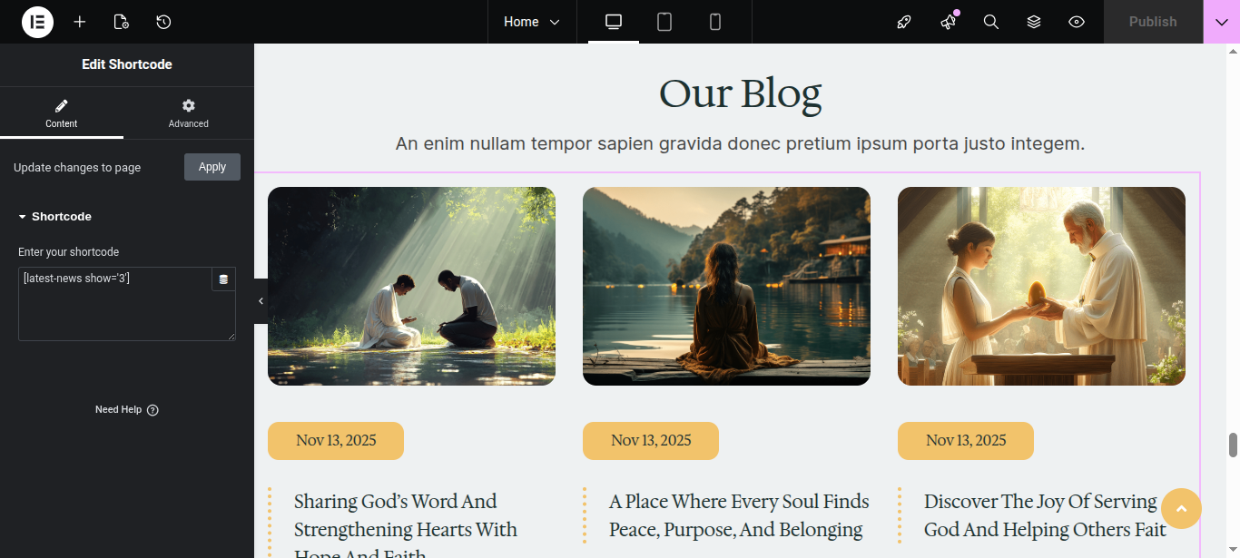Viewport: 1240px width, 558px height.
Task: Click dynamic tags icon in shortcode field
Action: click(x=223, y=279)
